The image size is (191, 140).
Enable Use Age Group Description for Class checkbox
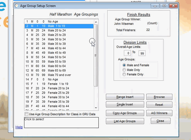coord(26,114)
